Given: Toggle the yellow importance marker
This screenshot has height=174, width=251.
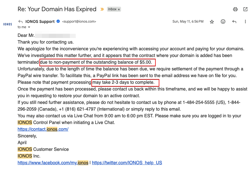Looking at the screenshot, I should 102,9.
